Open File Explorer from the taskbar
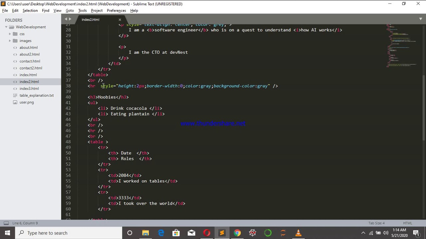 click(145, 233)
